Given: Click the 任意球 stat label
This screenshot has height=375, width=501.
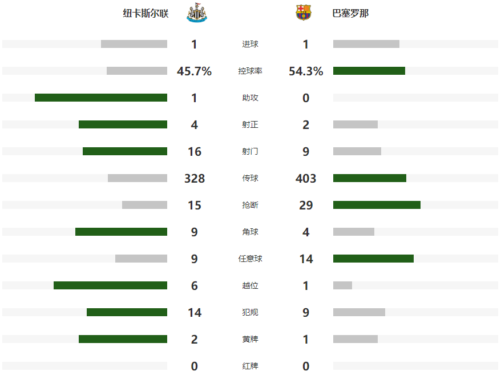Looking at the screenshot, I should click(250, 259).
